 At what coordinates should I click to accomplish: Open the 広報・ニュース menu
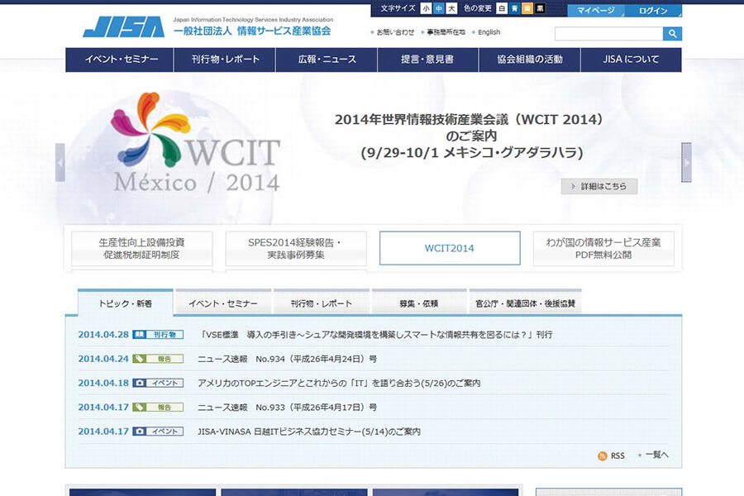point(327,60)
